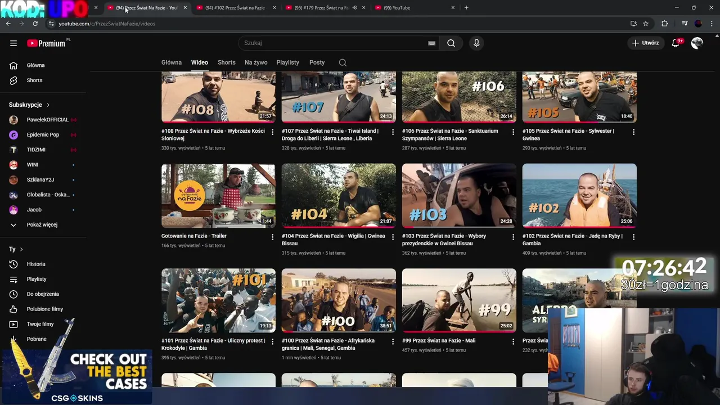This screenshot has height=405, width=720.
Task: Open options for Gotowanie na Fazie Trailer
Action: [273, 237]
